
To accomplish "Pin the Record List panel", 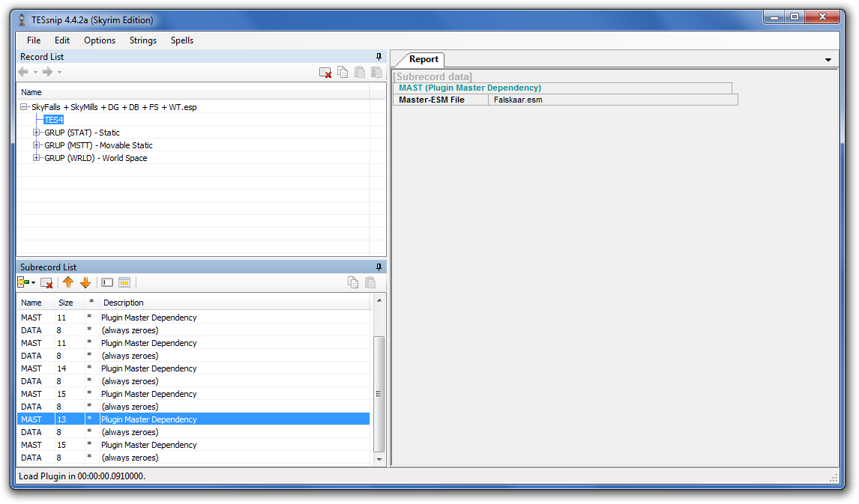I will point(379,57).
